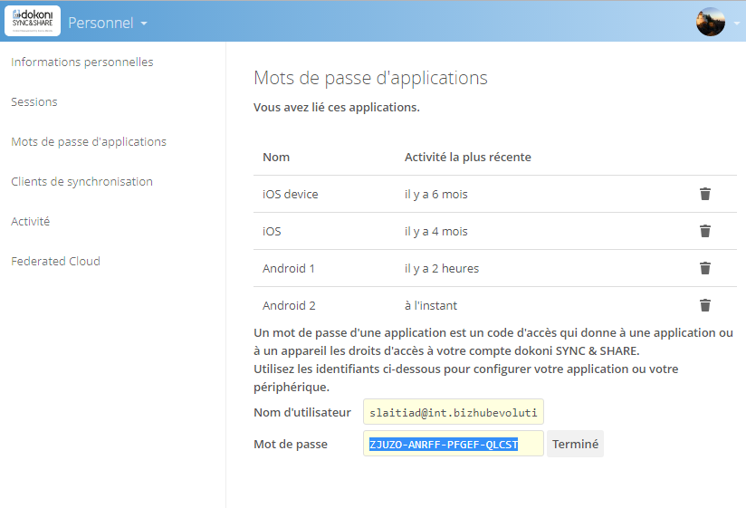Screen dimensions: 746x508
Task: Click the dokoni Sync & Share logo
Action: coord(33,21)
